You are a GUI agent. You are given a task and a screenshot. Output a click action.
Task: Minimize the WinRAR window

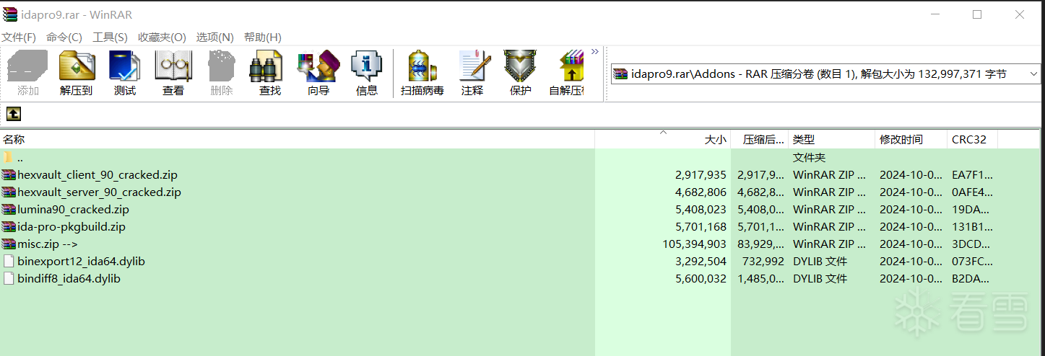(x=935, y=14)
